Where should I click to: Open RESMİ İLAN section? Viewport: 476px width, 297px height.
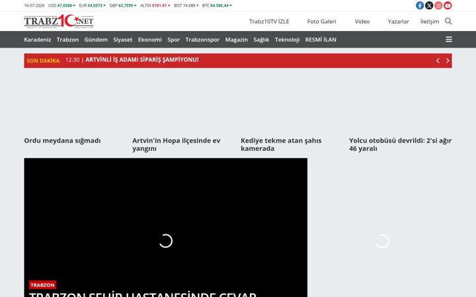pyautogui.click(x=321, y=40)
